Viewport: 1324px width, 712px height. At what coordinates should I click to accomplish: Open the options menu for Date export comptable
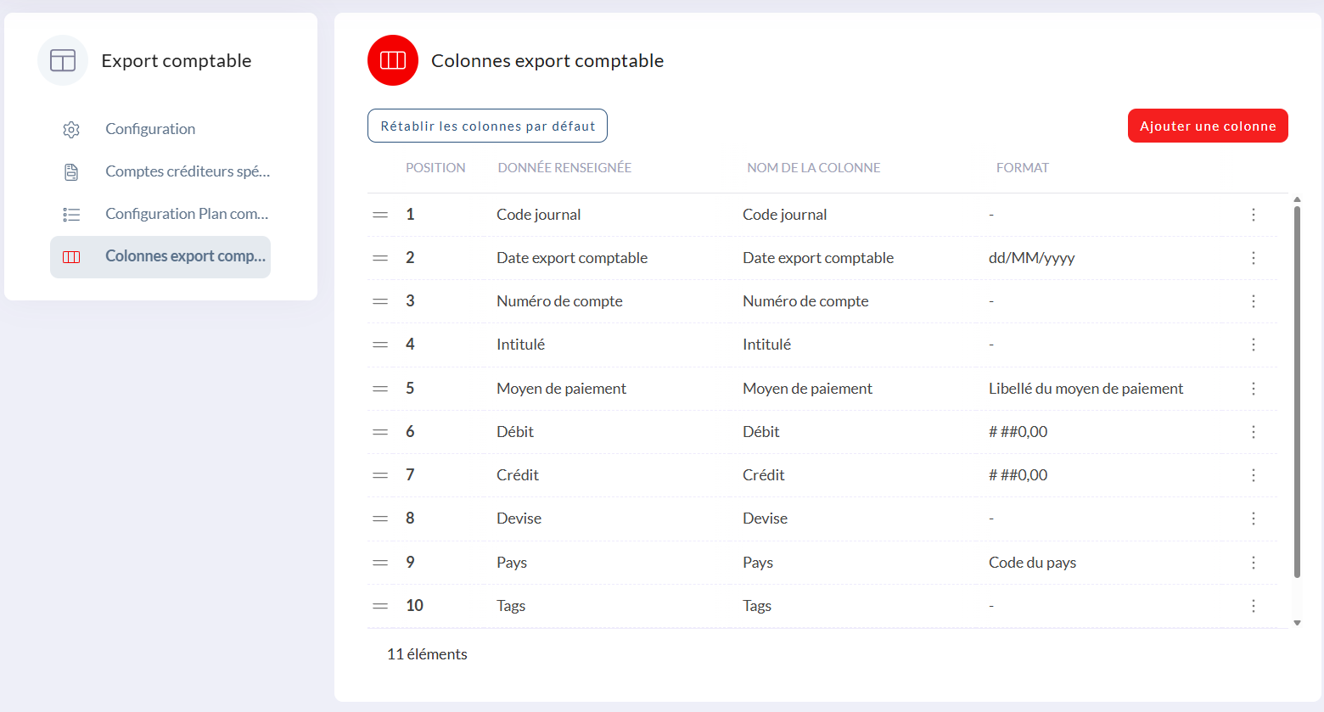[x=1253, y=258]
